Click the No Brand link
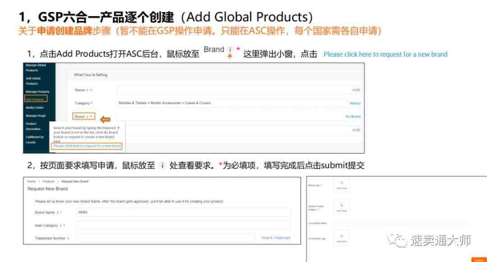Screen dimensions: 487x262 click(x=353, y=117)
